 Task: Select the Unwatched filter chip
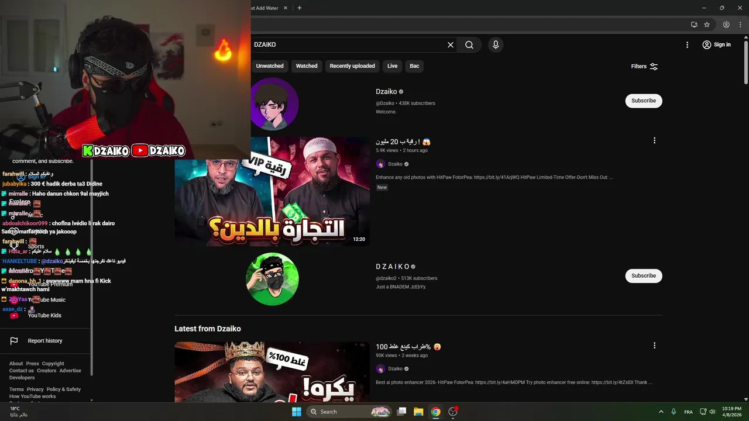pyautogui.click(x=270, y=66)
